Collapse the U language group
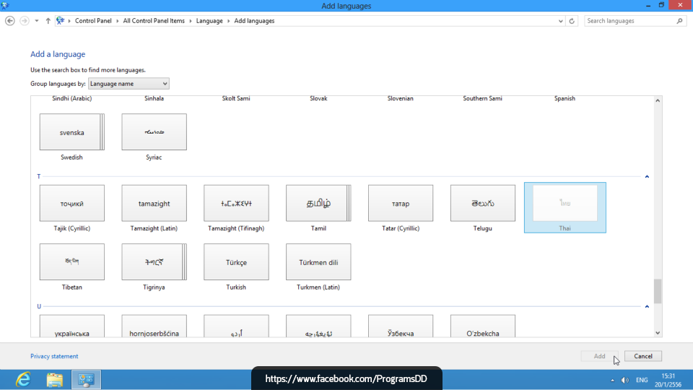 647,306
